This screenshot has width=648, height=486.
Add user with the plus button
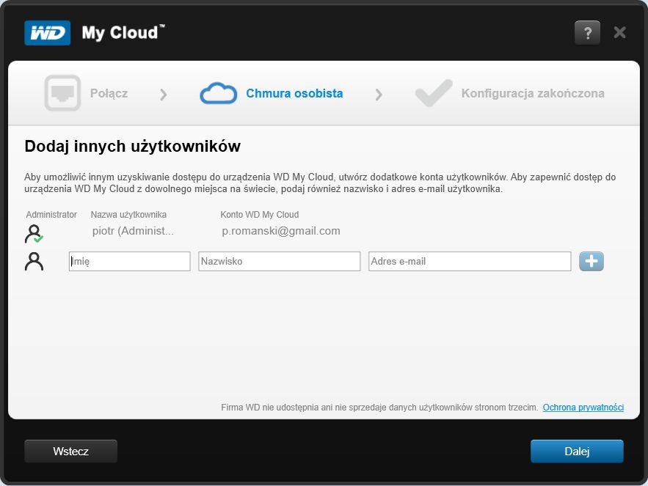click(591, 262)
